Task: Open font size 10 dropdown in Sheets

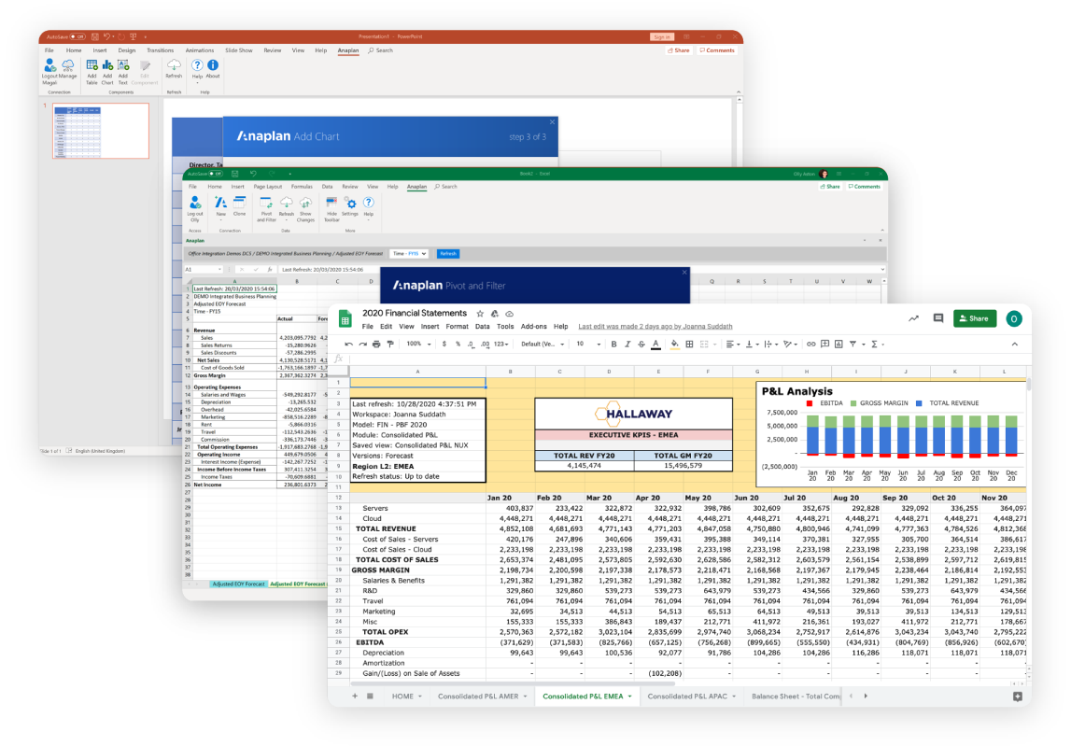Action: click(x=588, y=345)
